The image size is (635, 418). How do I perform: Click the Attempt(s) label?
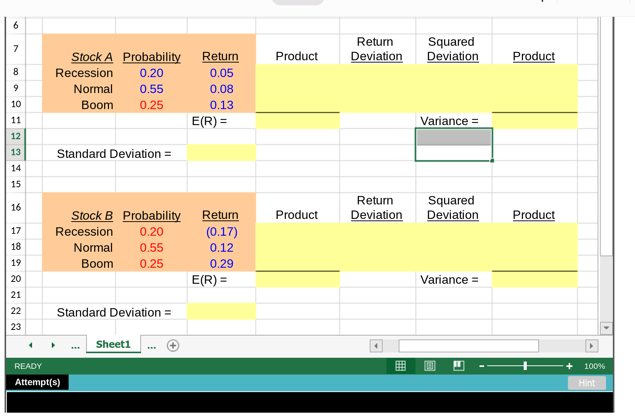pos(37,382)
